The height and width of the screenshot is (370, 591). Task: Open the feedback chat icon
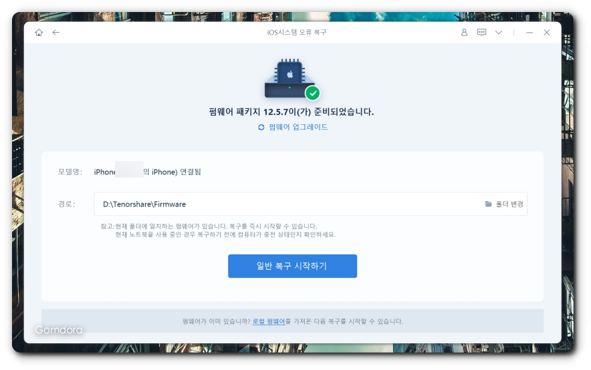click(x=482, y=32)
